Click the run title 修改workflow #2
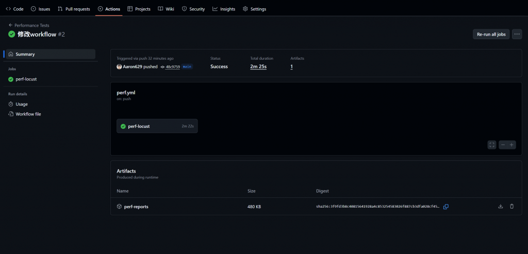This screenshot has width=528, height=254. pos(41,35)
